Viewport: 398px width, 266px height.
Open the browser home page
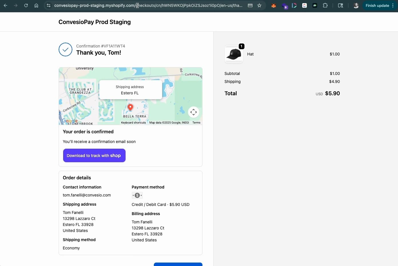(x=36, y=5)
